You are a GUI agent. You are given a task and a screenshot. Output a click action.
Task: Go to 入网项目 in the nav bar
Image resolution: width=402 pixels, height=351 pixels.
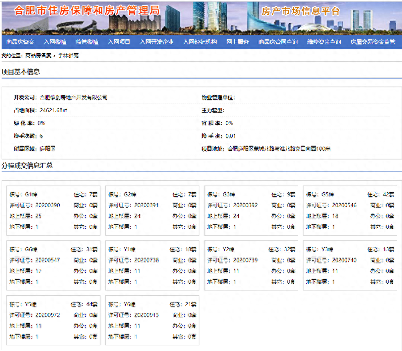[119, 42]
